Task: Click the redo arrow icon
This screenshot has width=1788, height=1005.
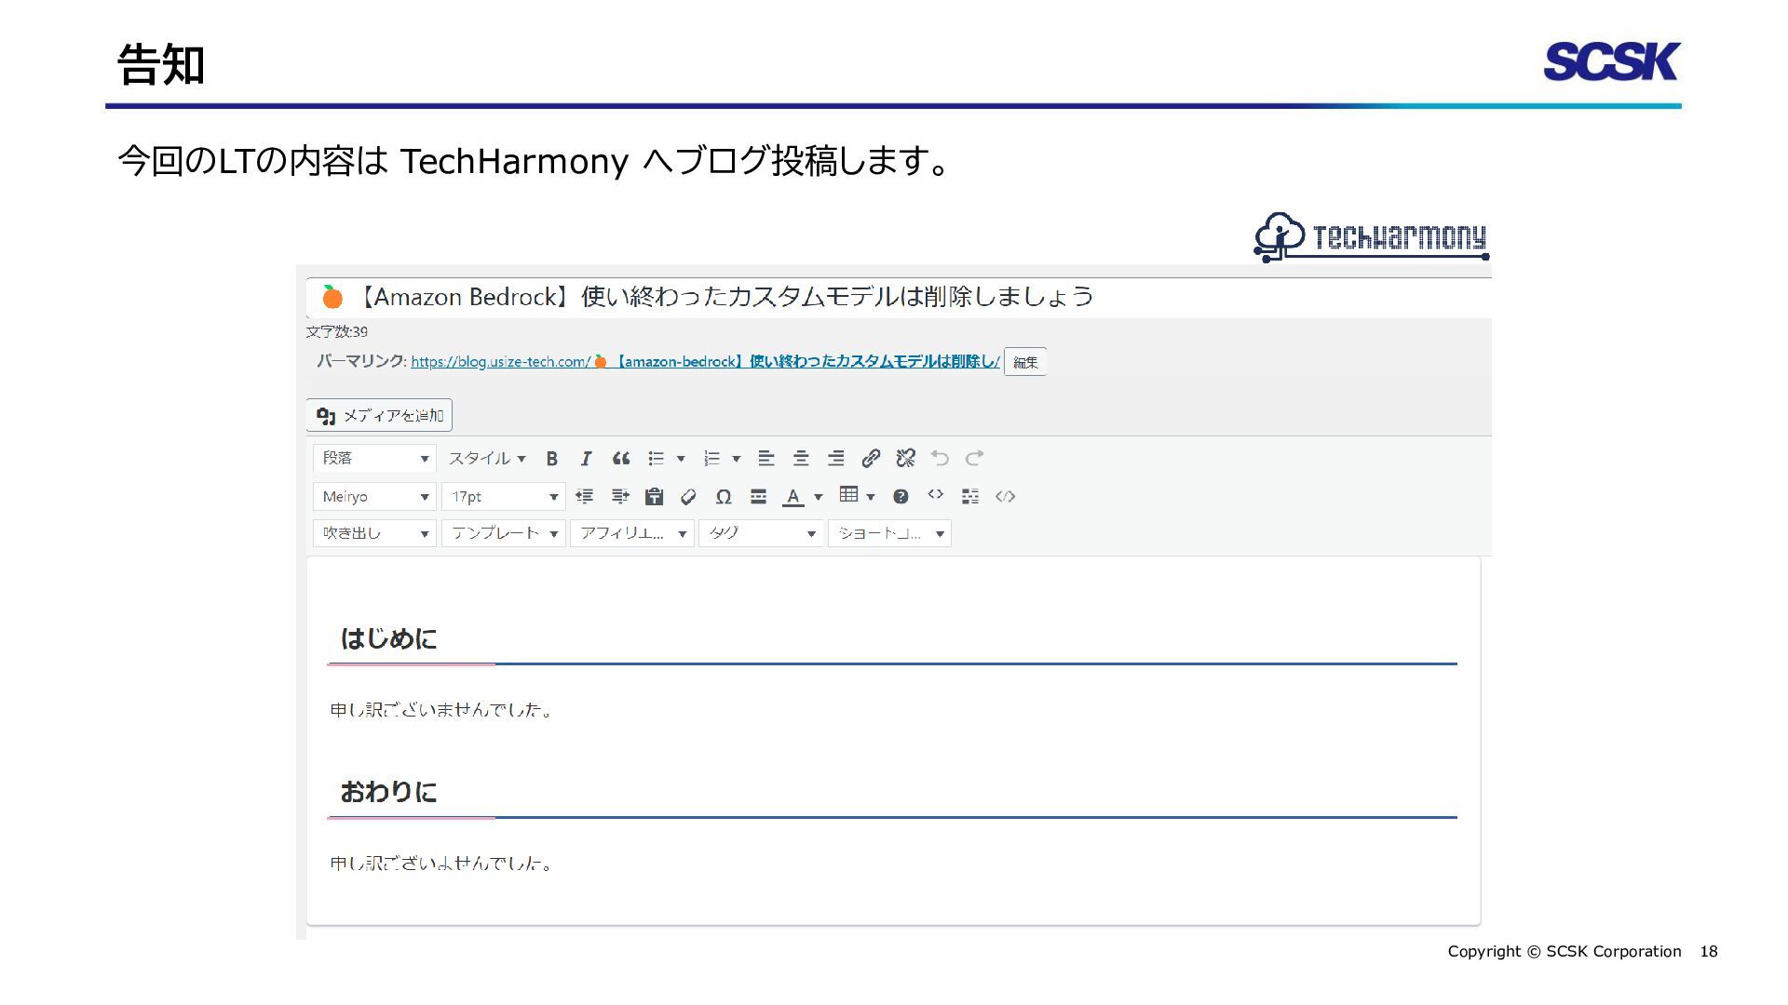Action: tap(975, 459)
